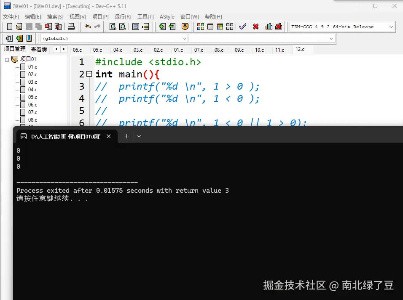Switch to the 项目管理 sidebar tab
Viewport: 403px width, 300px height.
(x=15, y=49)
